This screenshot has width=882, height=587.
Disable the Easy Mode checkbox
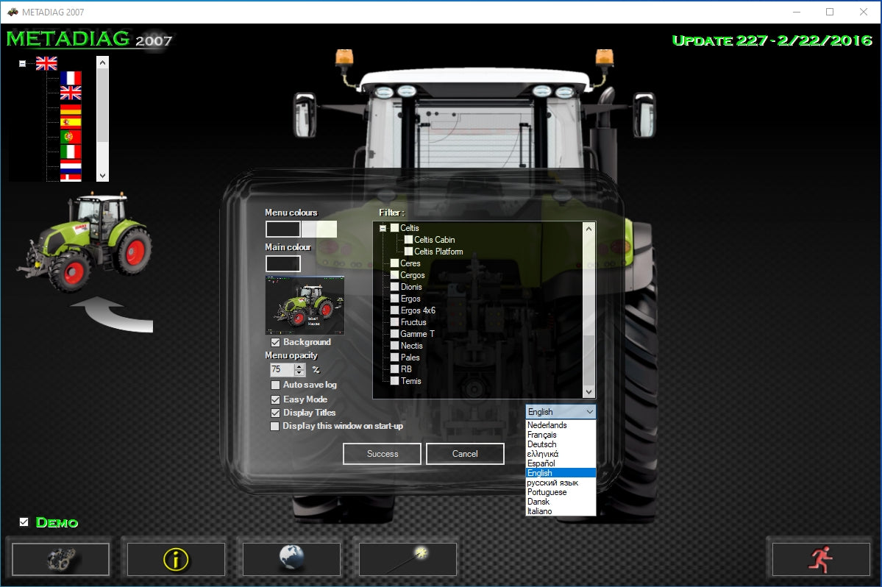276,399
